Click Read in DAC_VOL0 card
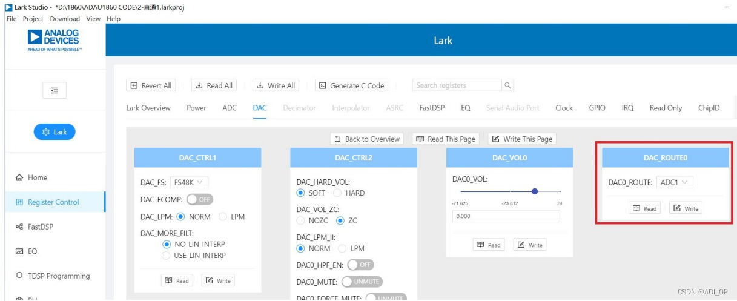The height and width of the screenshot is (301, 737). point(489,245)
